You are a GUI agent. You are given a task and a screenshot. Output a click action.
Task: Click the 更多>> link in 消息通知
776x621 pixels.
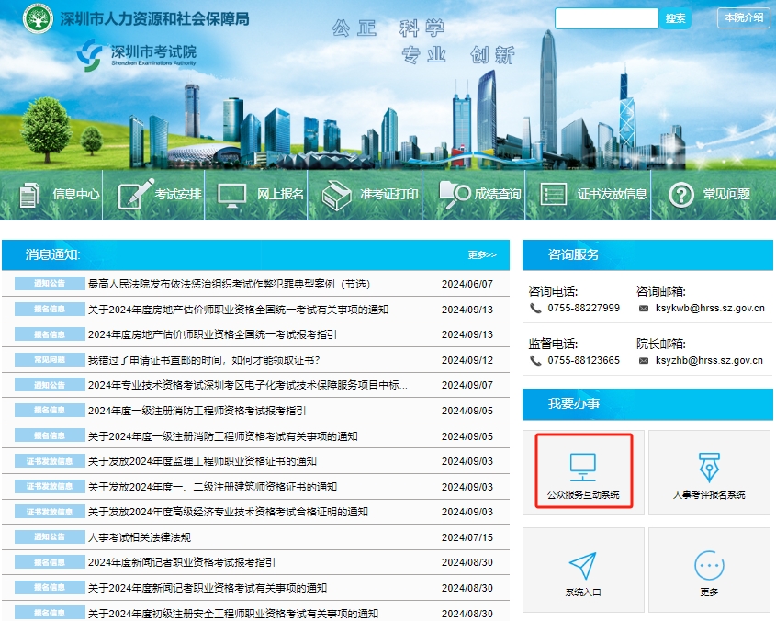coord(483,256)
